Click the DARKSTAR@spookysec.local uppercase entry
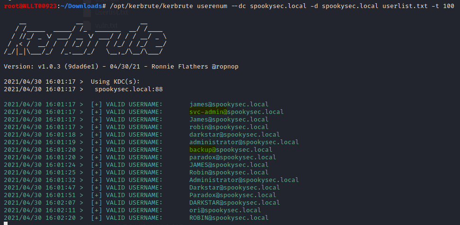 tap(235, 203)
